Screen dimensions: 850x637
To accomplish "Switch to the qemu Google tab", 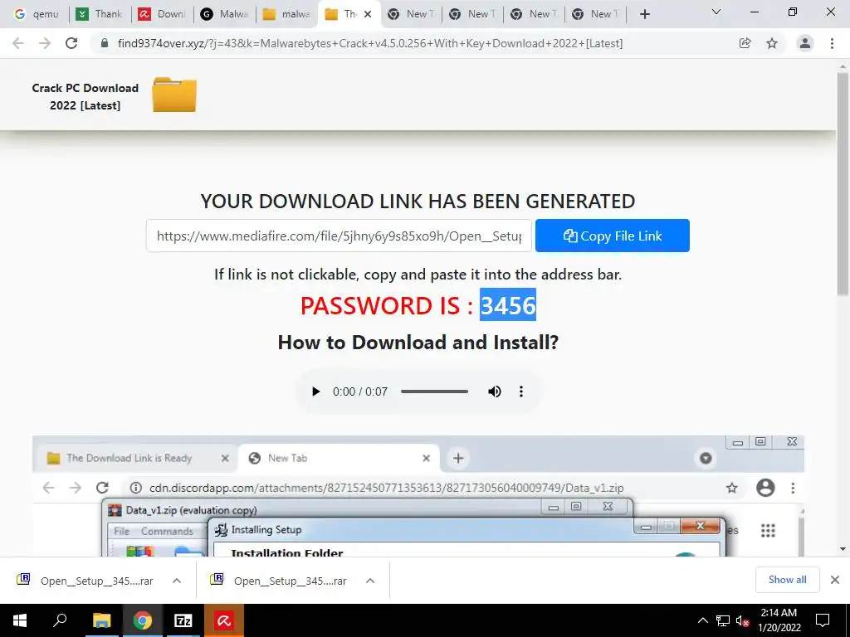I will pos(37,14).
